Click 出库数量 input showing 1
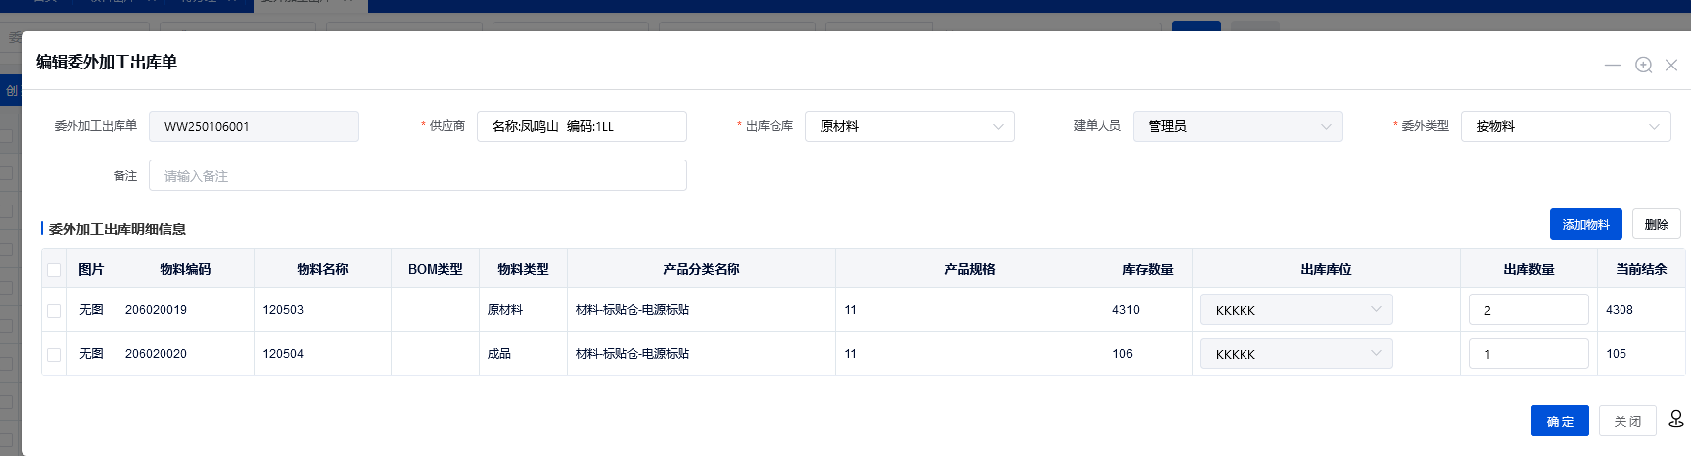This screenshot has height=456, width=1691. pos(1527,354)
